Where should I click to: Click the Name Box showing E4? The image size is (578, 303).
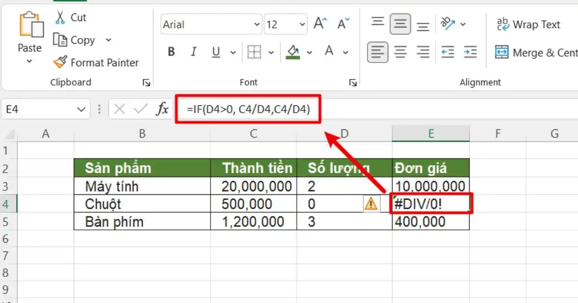pyautogui.click(x=39, y=110)
